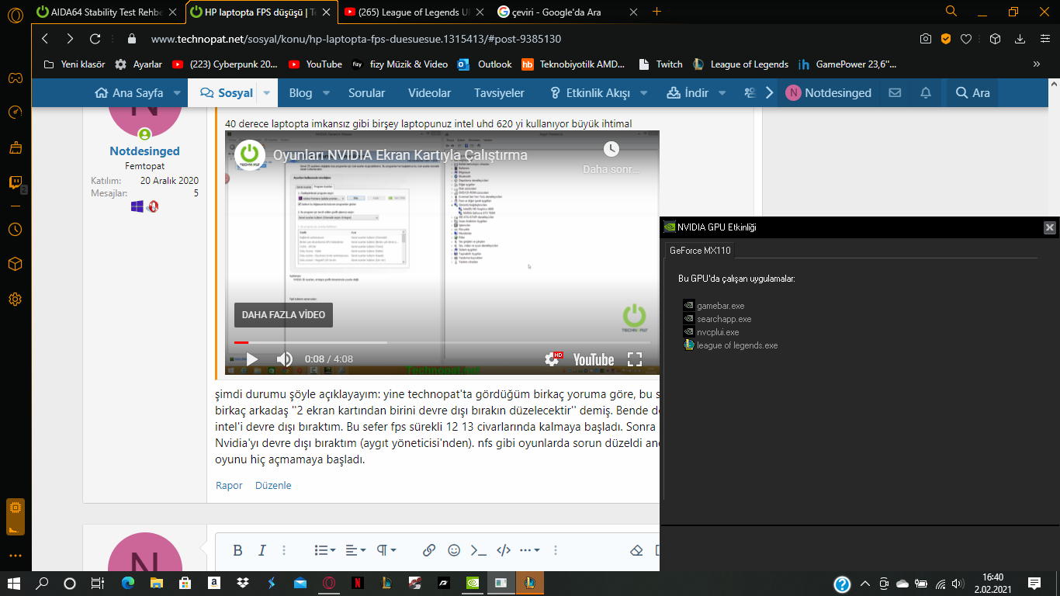Expand the Blog dropdown arrow

pyautogui.click(x=327, y=92)
